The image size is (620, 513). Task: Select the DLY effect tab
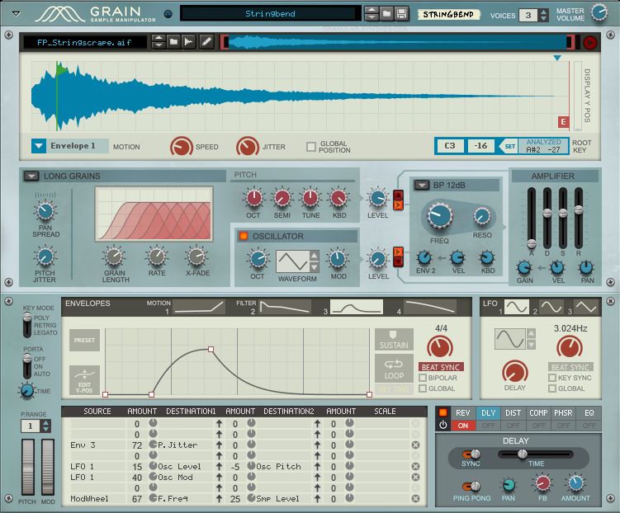[x=489, y=412]
